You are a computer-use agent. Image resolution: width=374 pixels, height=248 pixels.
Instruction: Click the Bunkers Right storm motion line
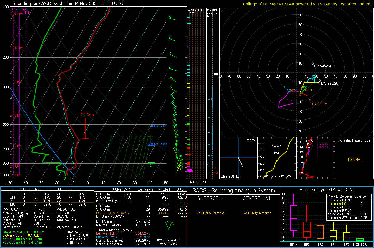click(x=123, y=233)
